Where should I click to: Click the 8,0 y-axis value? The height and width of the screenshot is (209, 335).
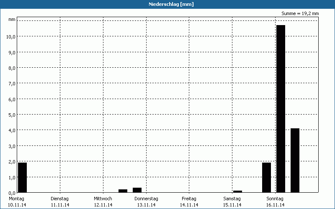12,68
